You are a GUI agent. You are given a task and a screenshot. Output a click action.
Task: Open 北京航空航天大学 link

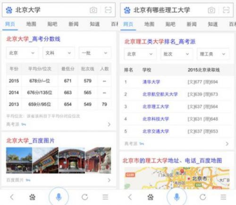tap(160, 94)
